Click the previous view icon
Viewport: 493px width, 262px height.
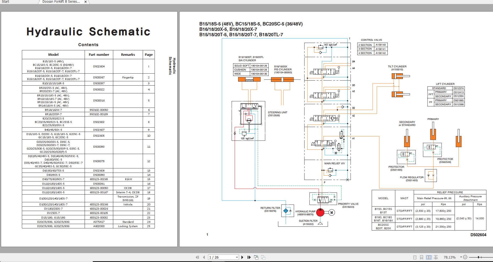click(256, 257)
